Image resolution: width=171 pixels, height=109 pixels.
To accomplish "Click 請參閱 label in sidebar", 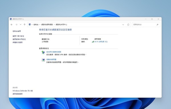I will (15, 88).
